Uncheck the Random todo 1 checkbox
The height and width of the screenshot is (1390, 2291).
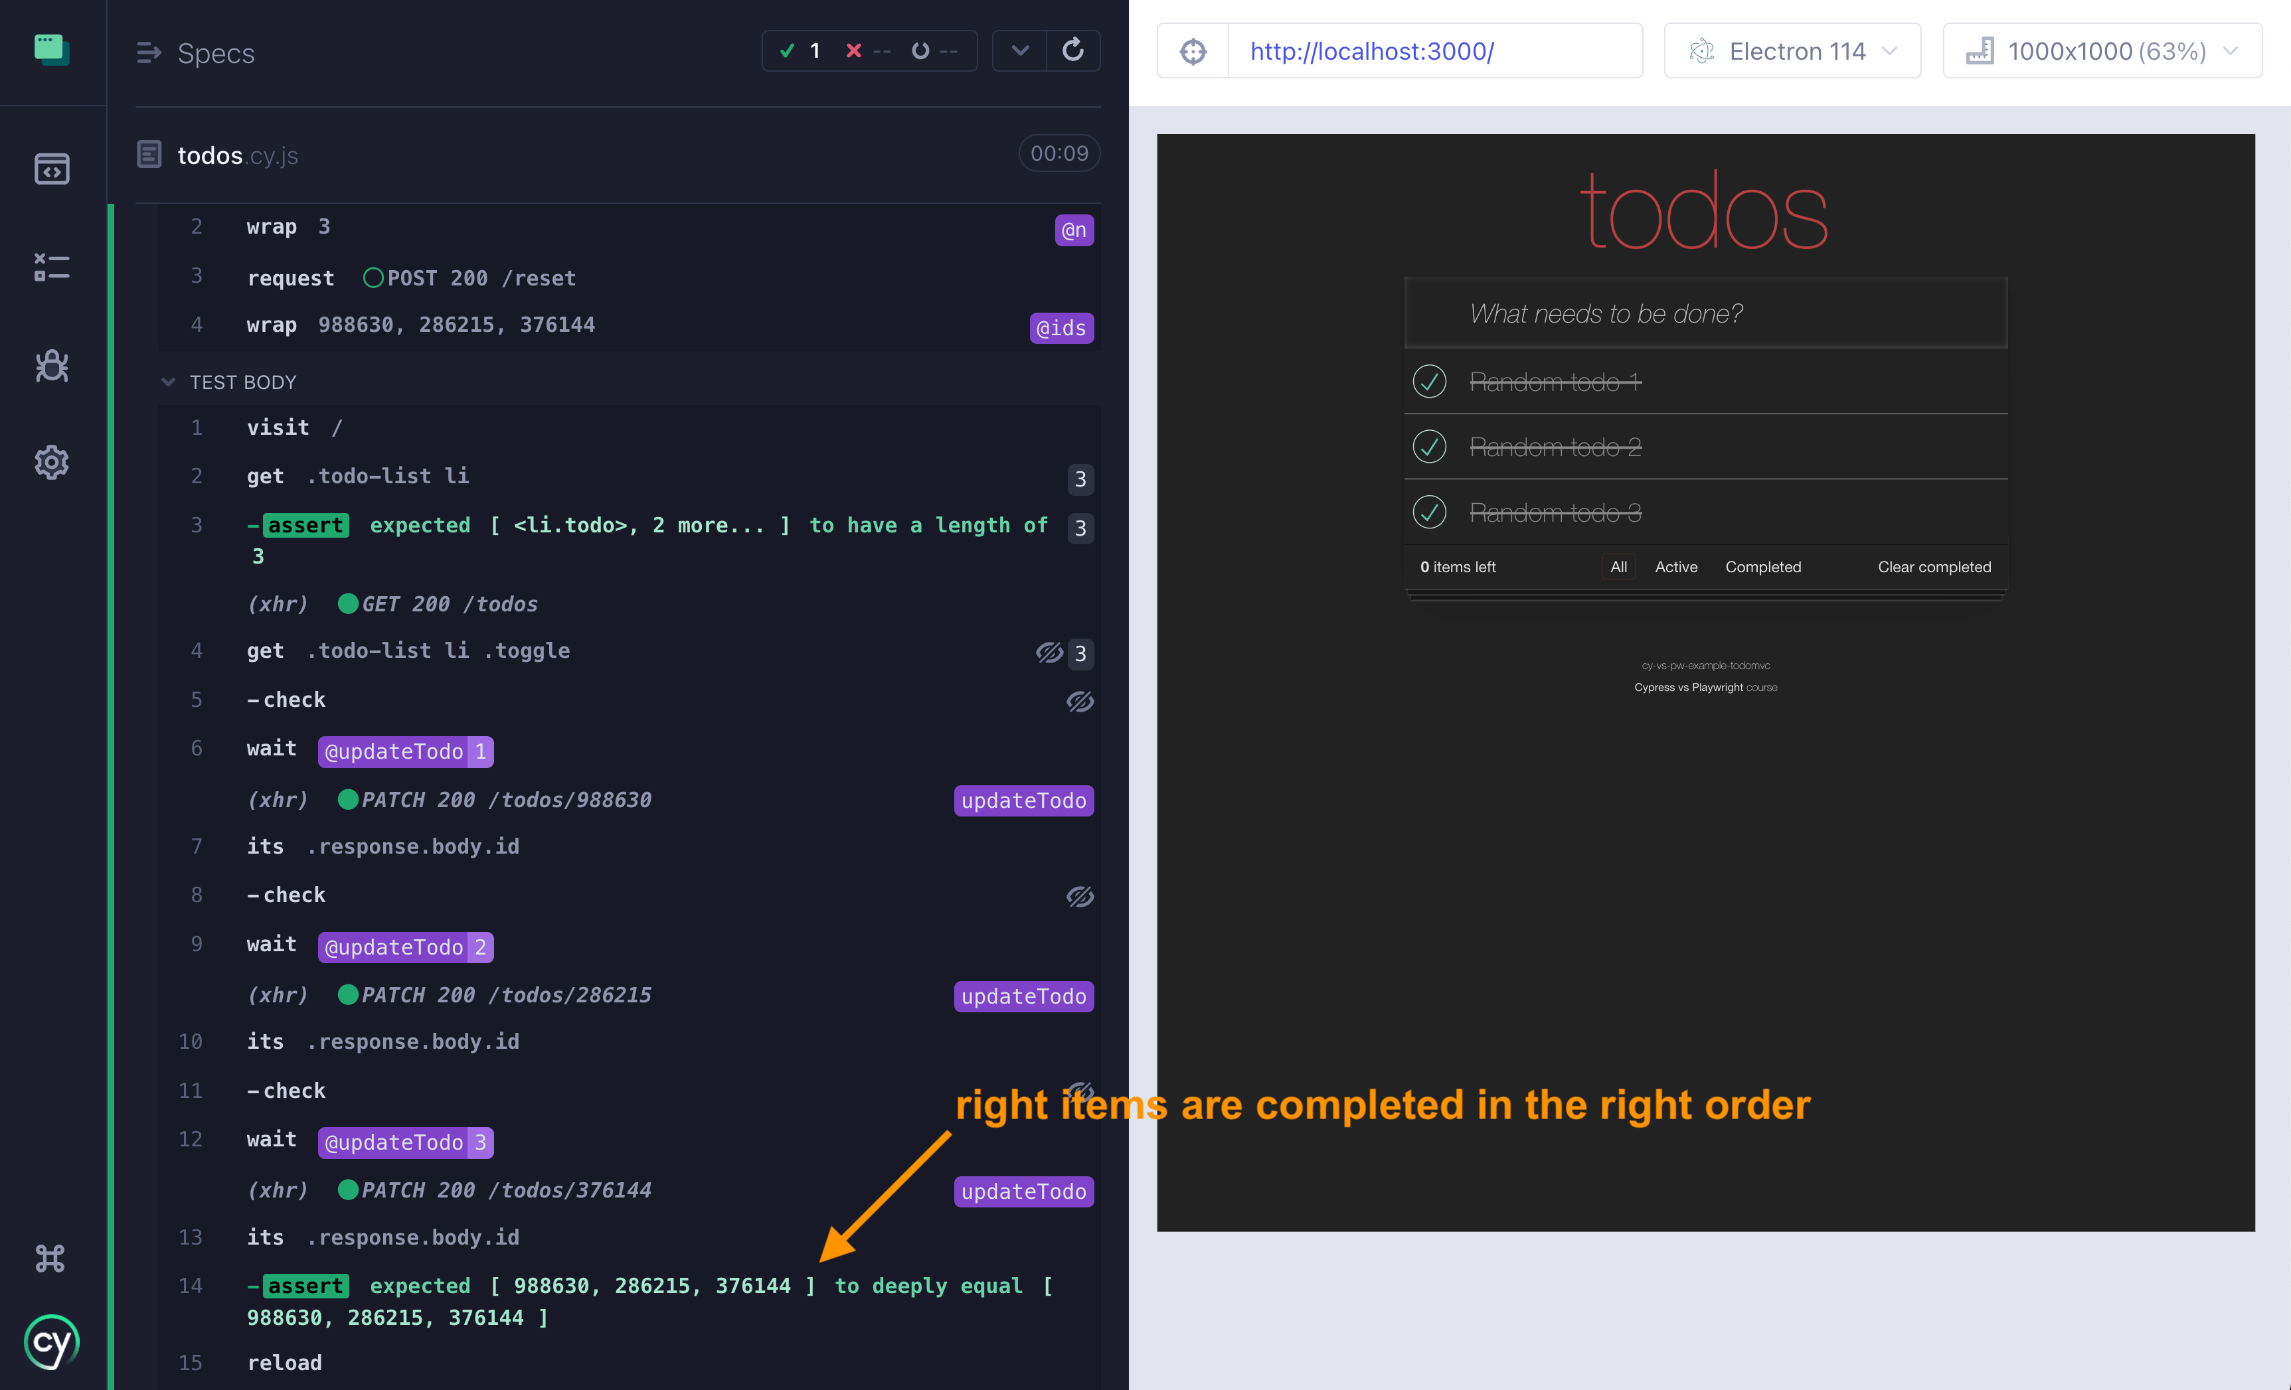pyautogui.click(x=1429, y=381)
